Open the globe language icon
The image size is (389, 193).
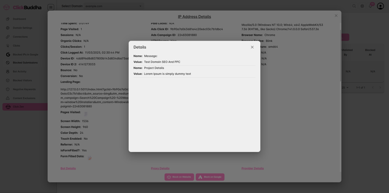tap(362, 6)
